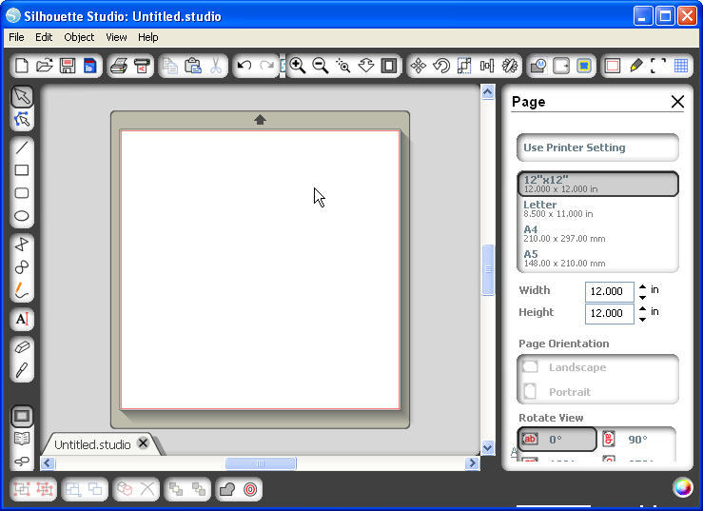Set Rotate View to 0°
703x511 pixels.
[557, 440]
